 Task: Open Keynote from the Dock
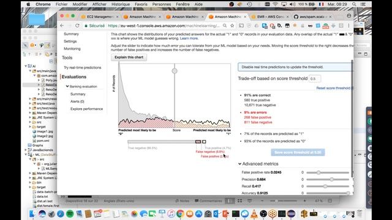(x=162, y=214)
